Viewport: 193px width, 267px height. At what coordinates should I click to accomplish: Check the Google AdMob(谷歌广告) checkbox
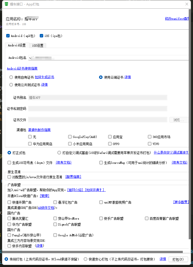[55, 235]
